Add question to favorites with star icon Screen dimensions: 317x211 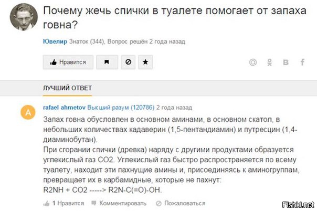(145, 62)
